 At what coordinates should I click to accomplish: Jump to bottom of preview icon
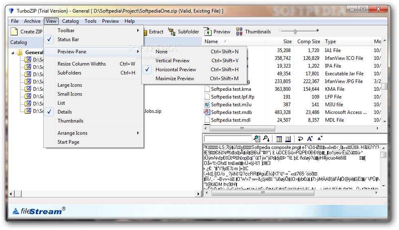[288, 139]
